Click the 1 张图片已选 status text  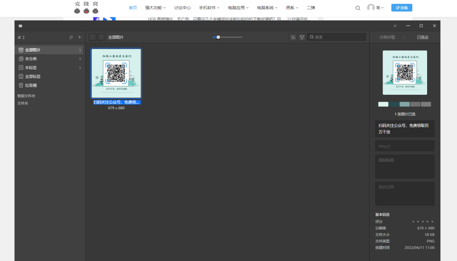click(405, 114)
